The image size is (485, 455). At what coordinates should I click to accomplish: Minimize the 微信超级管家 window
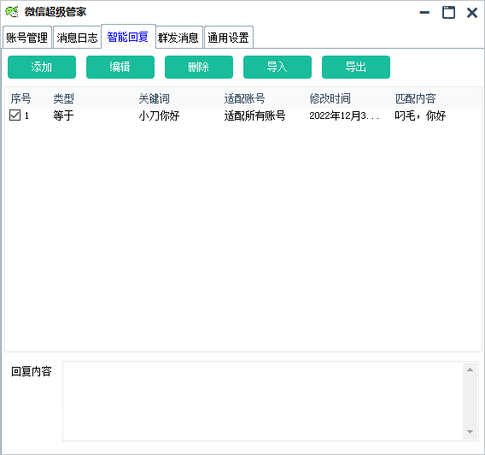[x=424, y=13]
